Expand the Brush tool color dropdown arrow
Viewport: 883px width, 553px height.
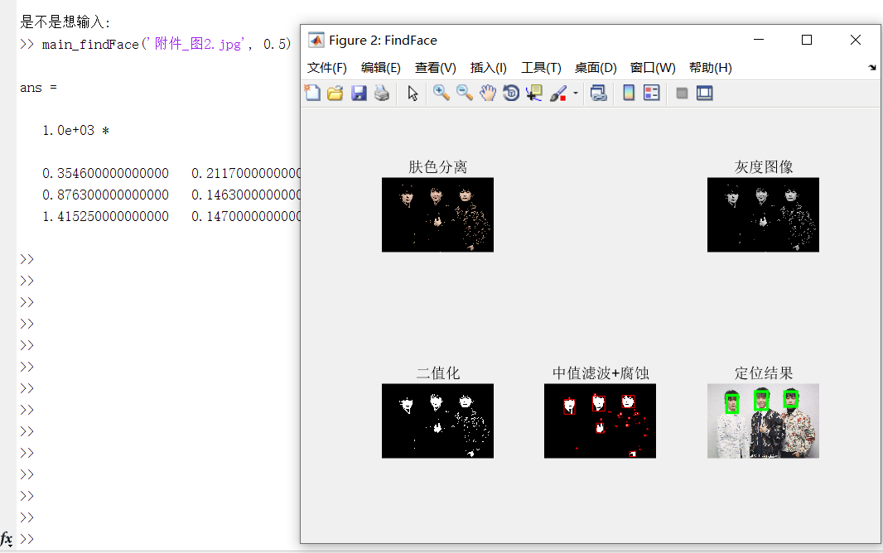576,94
